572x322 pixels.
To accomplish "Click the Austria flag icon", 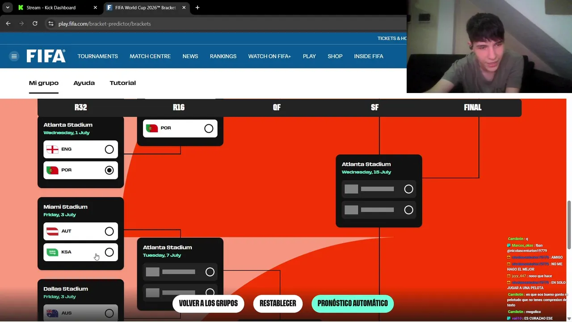I will 52,231.
